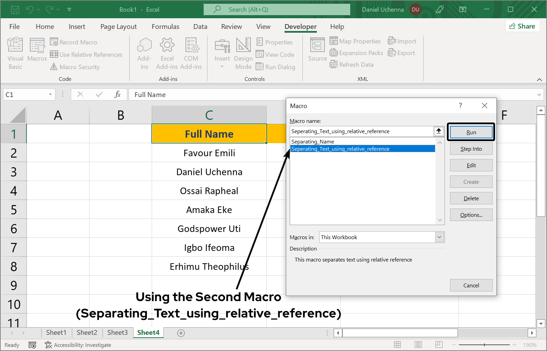Screen dimensions: 547x351
Task: Open Macro Security settings
Action: pos(75,67)
